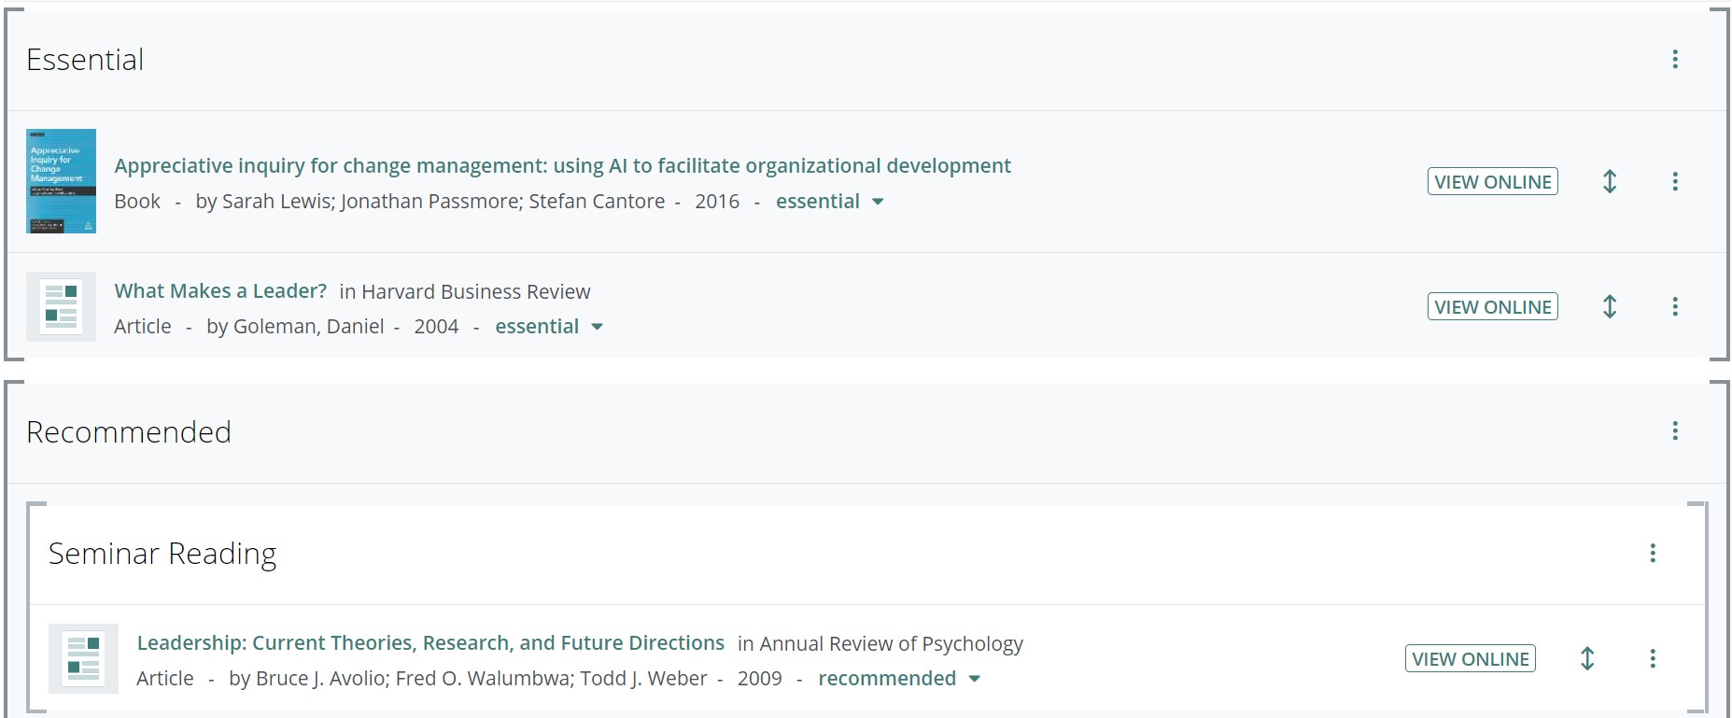Open options menu for Appreciative inquiry book

[x=1675, y=181]
